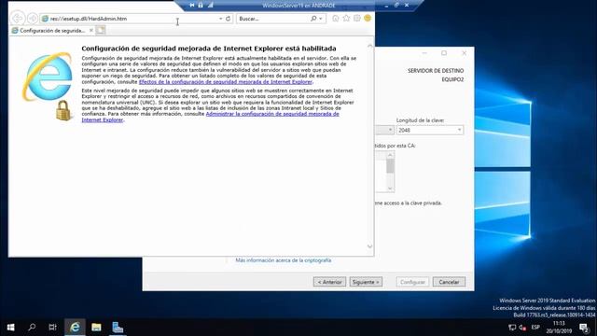Screen dimensions: 597x336
Task: Click the Longitud de la clave label
Action: (x=421, y=120)
